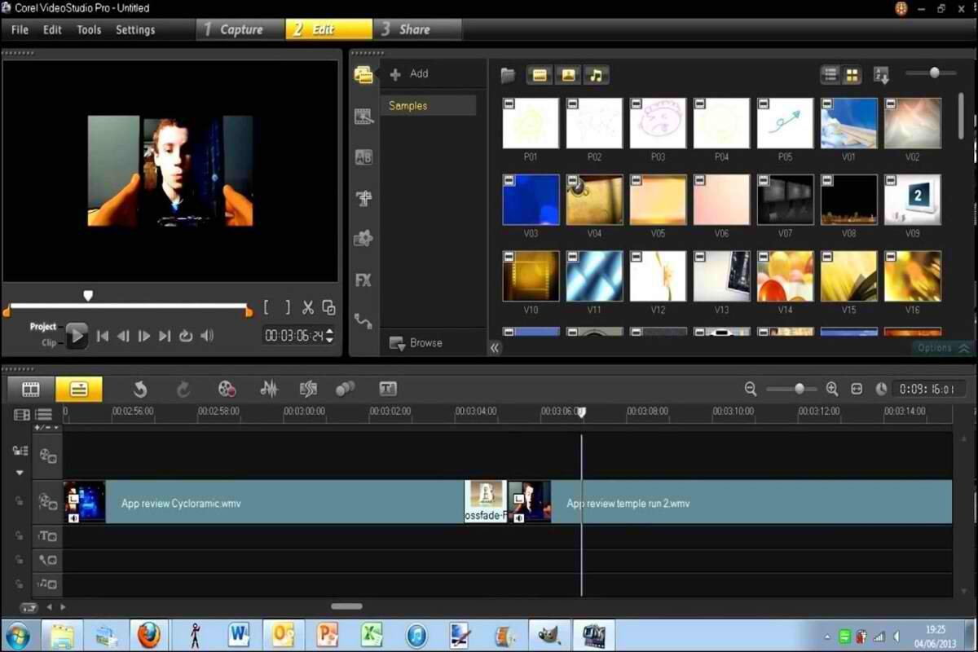Select the Samples folder
This screenshot has width=978, height=652.
(429, 106)
